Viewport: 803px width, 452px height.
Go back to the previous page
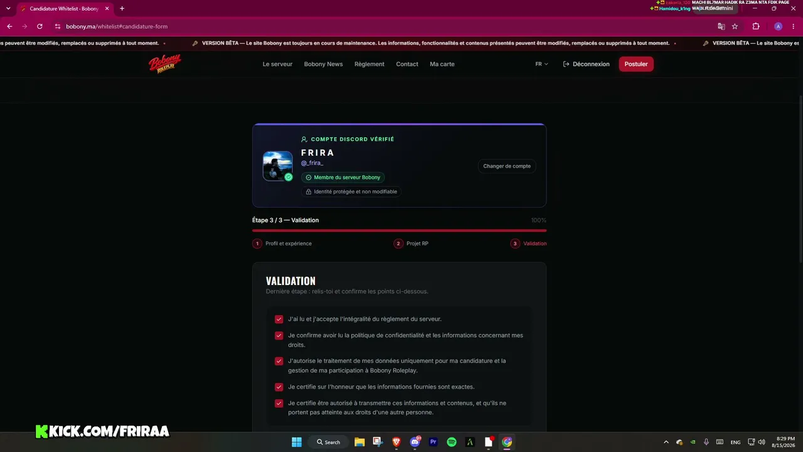(9, 26)
